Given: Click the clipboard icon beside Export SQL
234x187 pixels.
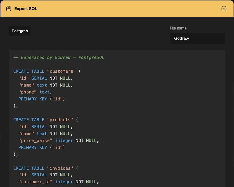Looking at the screenshot, I should coord(9,9).
